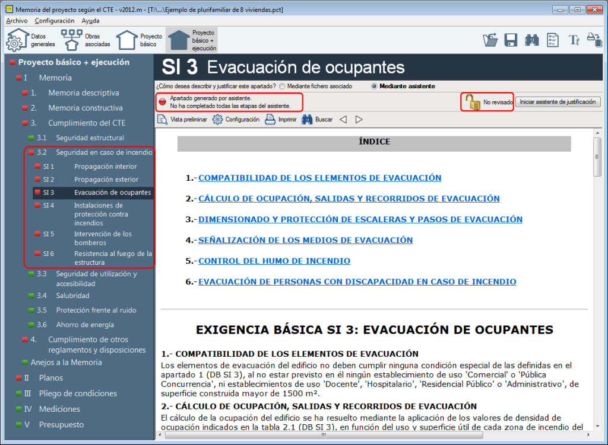Open the Configuración menu in menu bar
Image resolution: width=608 pixels, height=445 pixels.
click(54, 21)
